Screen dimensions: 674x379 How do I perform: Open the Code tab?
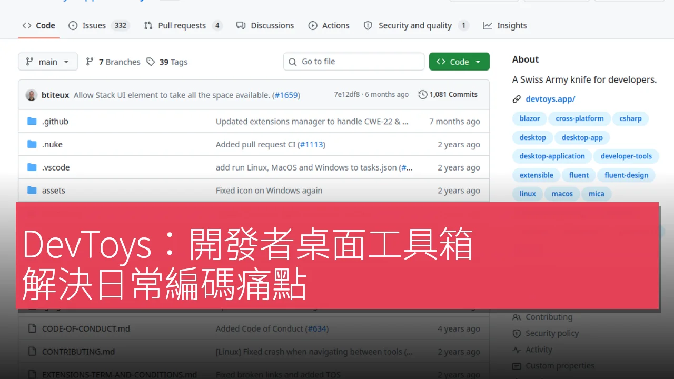tap(39, 25)
